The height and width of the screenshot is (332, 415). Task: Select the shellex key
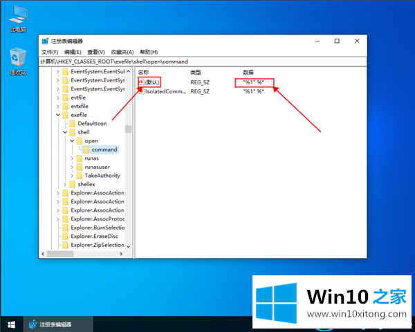click(86, 184)
